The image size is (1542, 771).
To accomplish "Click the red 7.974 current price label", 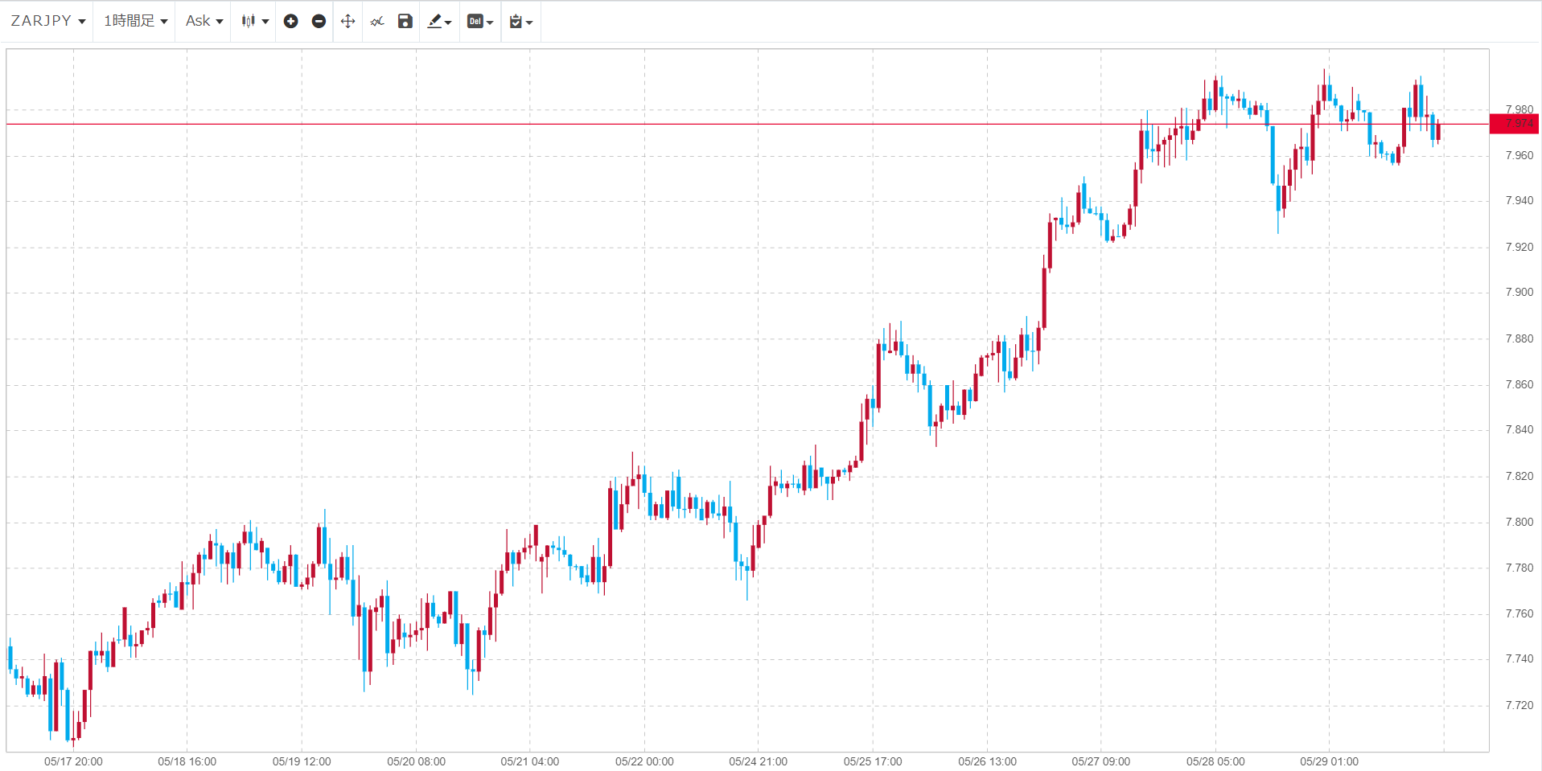I will (x=1515, y=124).
